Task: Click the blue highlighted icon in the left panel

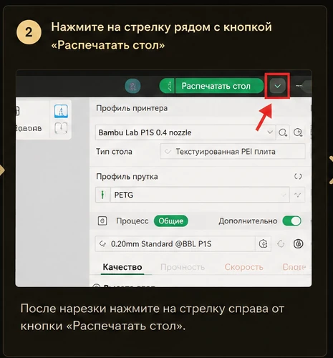Action: point(61,111)
